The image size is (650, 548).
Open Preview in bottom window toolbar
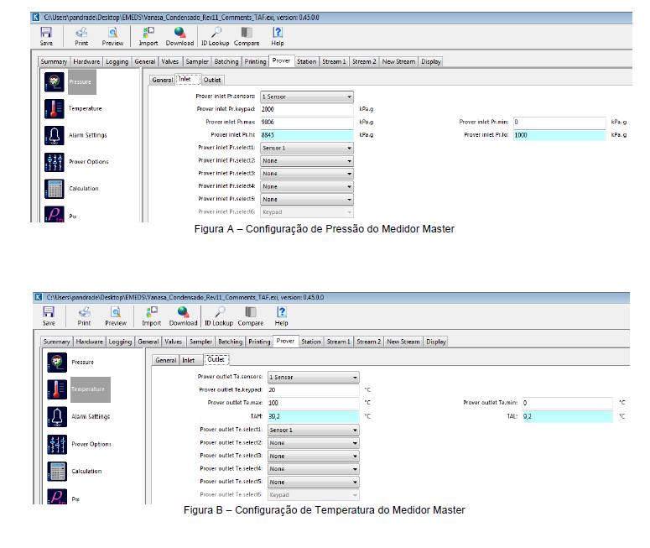(116, 312)
